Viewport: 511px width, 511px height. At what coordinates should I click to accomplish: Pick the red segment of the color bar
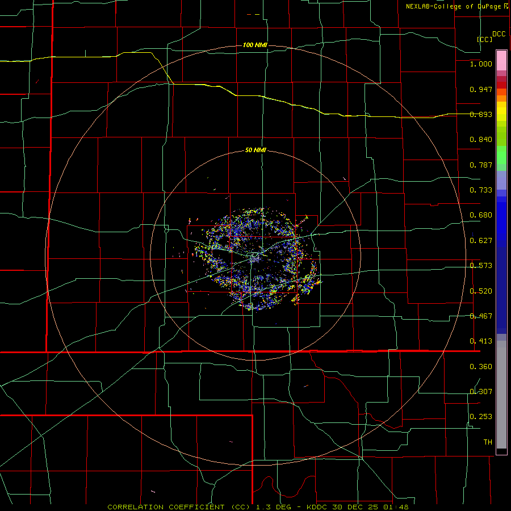[x=501, y=85]
